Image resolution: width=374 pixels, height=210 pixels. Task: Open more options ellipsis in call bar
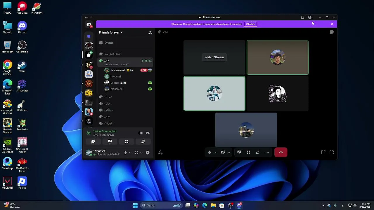[267, 152]
